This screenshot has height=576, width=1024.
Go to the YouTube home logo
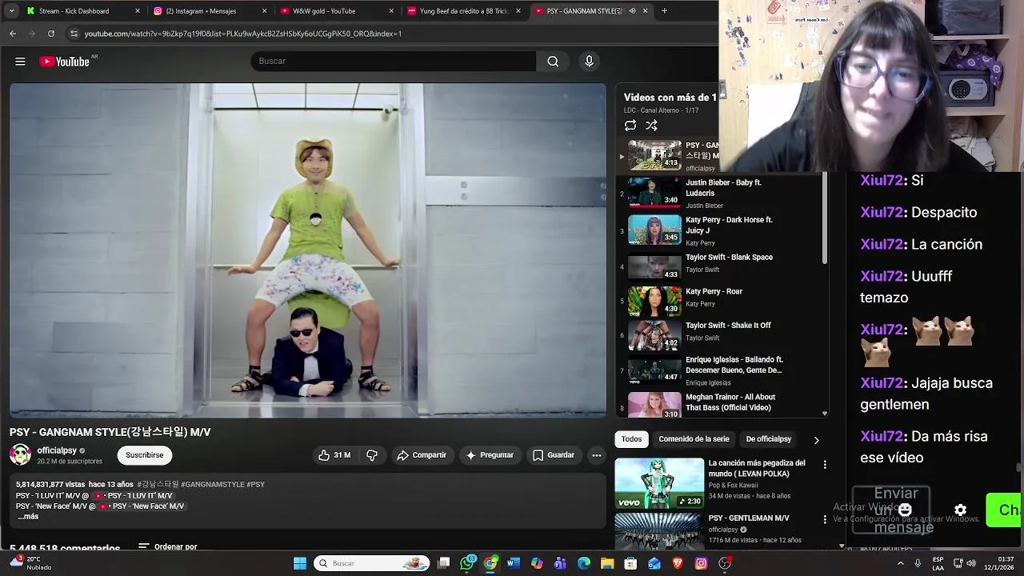65,62
